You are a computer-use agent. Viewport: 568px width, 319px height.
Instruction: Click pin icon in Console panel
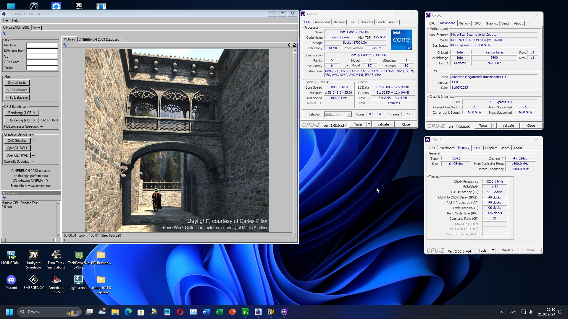pos(5,198)
